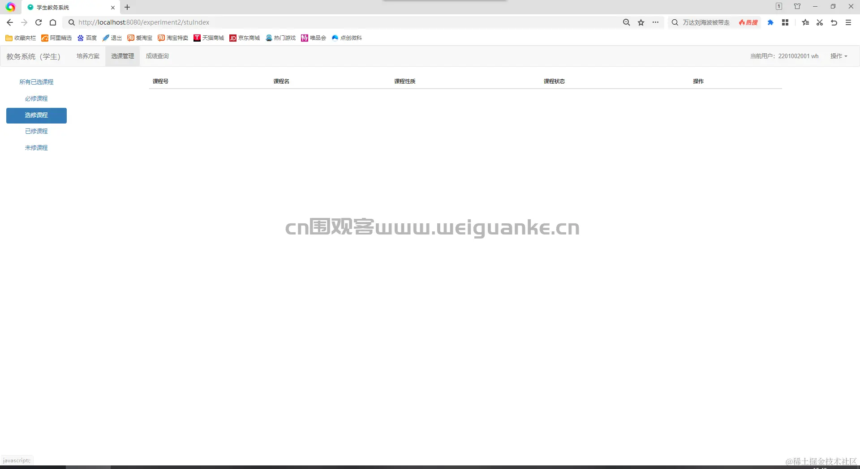Click the 当前用户 2201002001 wh text
This screenshot has height=469, width=860.
click(x=784, y=56)
